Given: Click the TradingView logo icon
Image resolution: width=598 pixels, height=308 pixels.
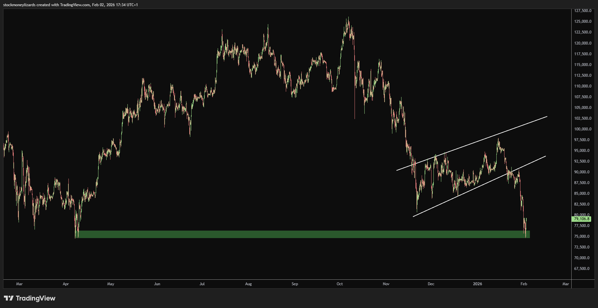Looking at the screenshot, I should (9, 298).
